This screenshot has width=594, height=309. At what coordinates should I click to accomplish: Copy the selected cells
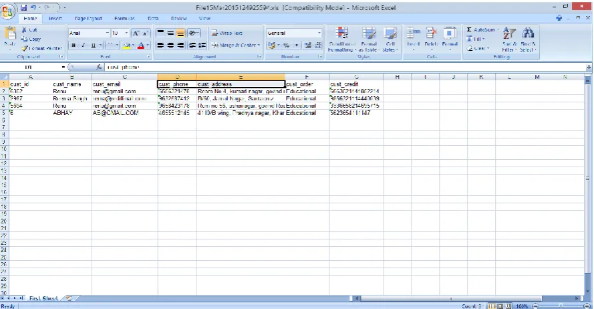(31, 39)
